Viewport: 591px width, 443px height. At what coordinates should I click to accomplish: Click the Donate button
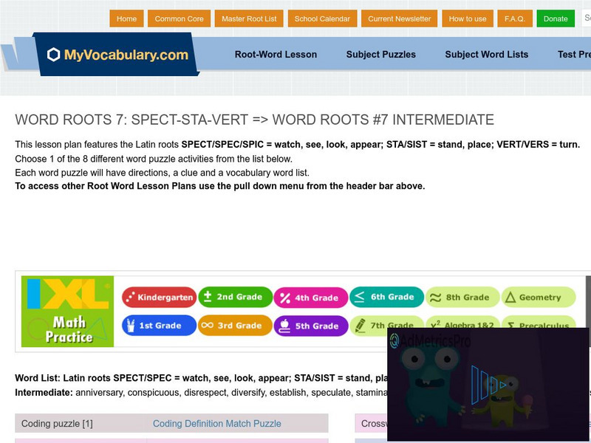556,18
